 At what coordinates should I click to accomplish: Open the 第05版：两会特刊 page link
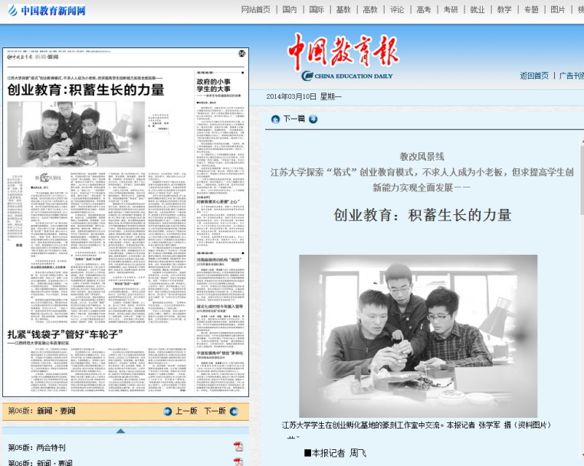(37, 447)
